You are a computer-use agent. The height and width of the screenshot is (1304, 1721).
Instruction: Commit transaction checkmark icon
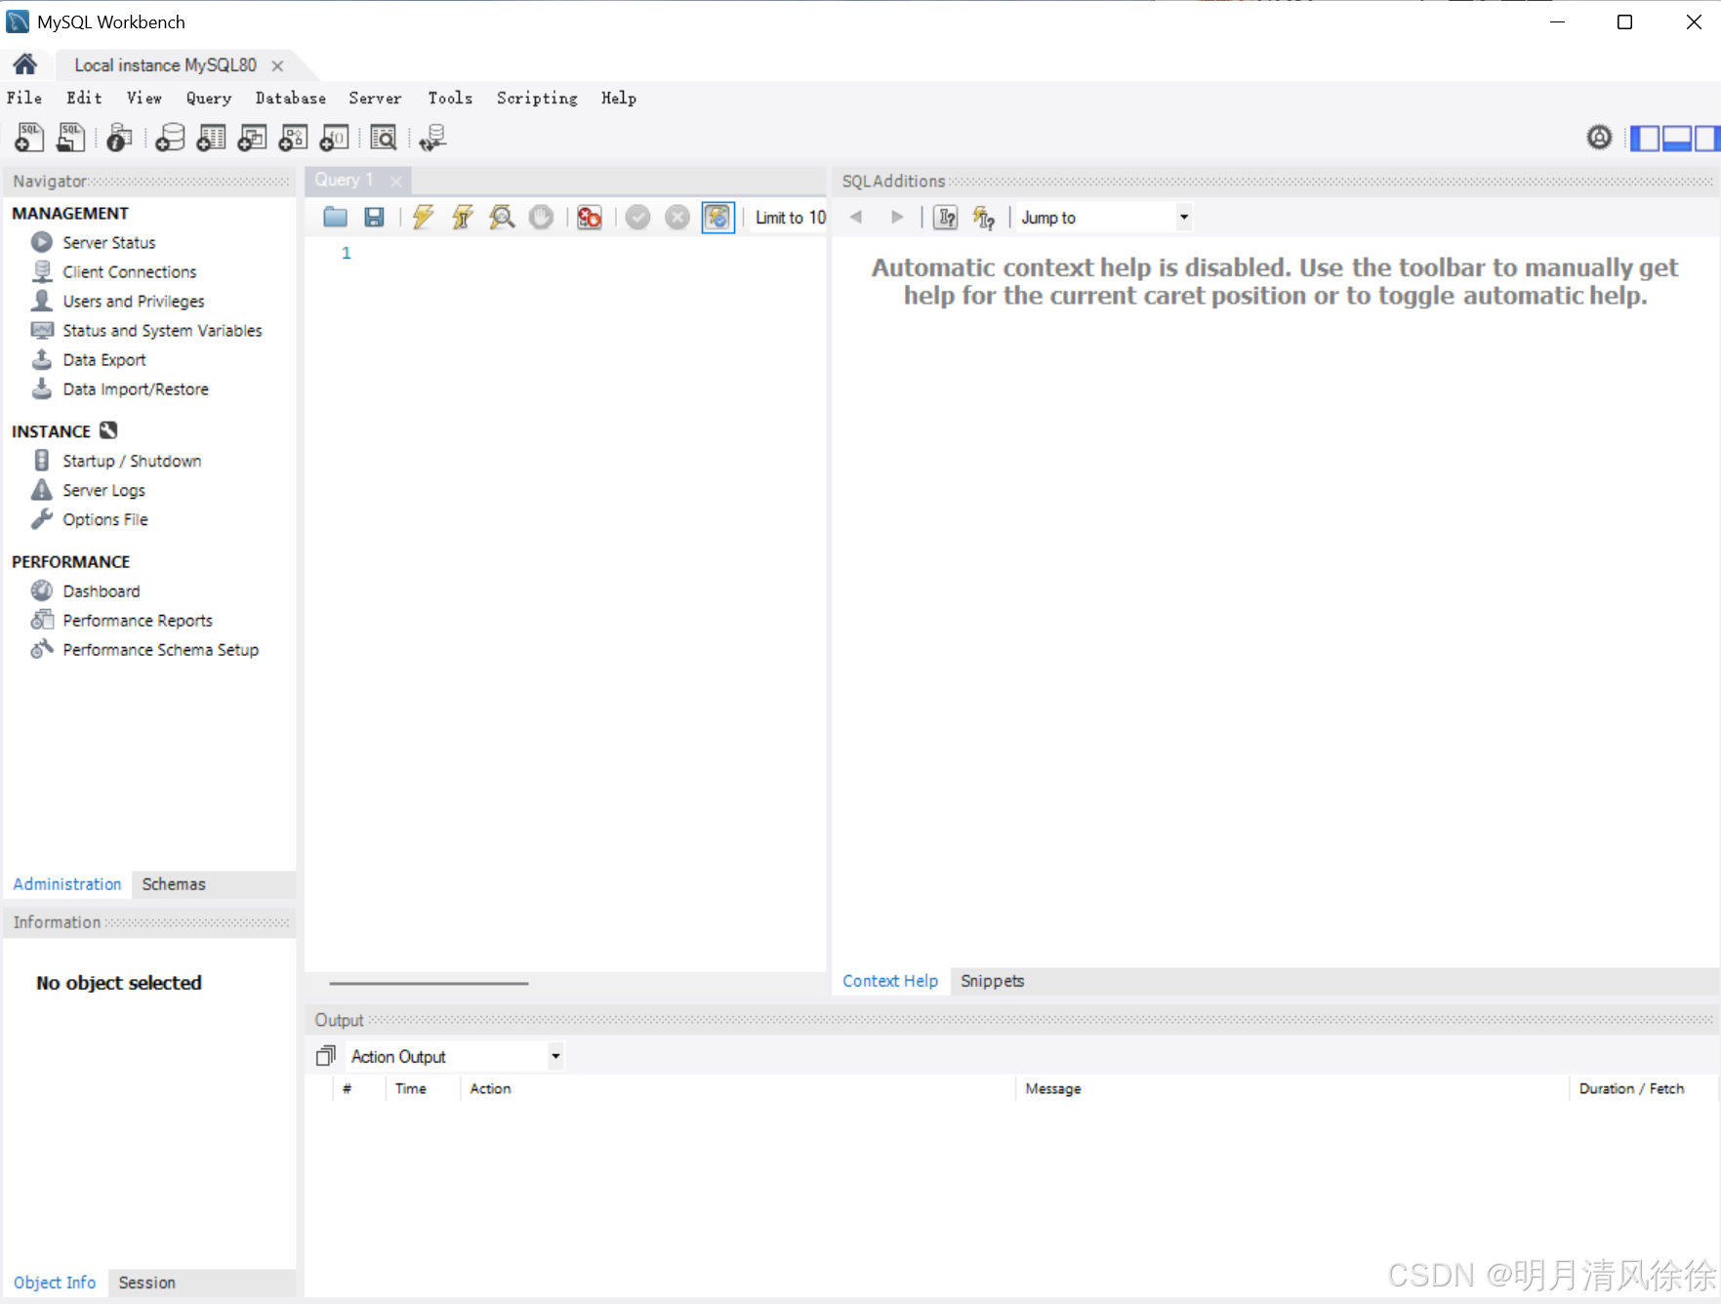click(637, 217)
